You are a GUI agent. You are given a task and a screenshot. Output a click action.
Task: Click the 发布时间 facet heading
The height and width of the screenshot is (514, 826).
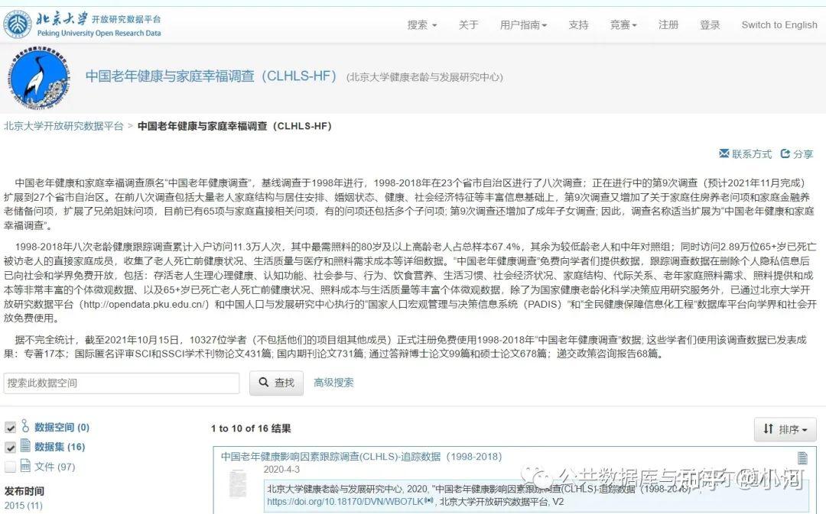(x=24, y=491)
